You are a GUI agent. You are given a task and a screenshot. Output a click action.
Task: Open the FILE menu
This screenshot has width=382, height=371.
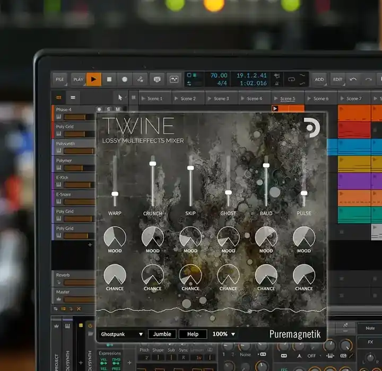[x=59, y=79]
